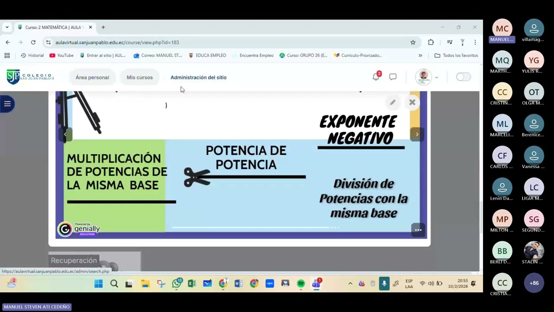
Task: Open the Encuentra Empleo bookmark
Action: [x=253, y=55]
